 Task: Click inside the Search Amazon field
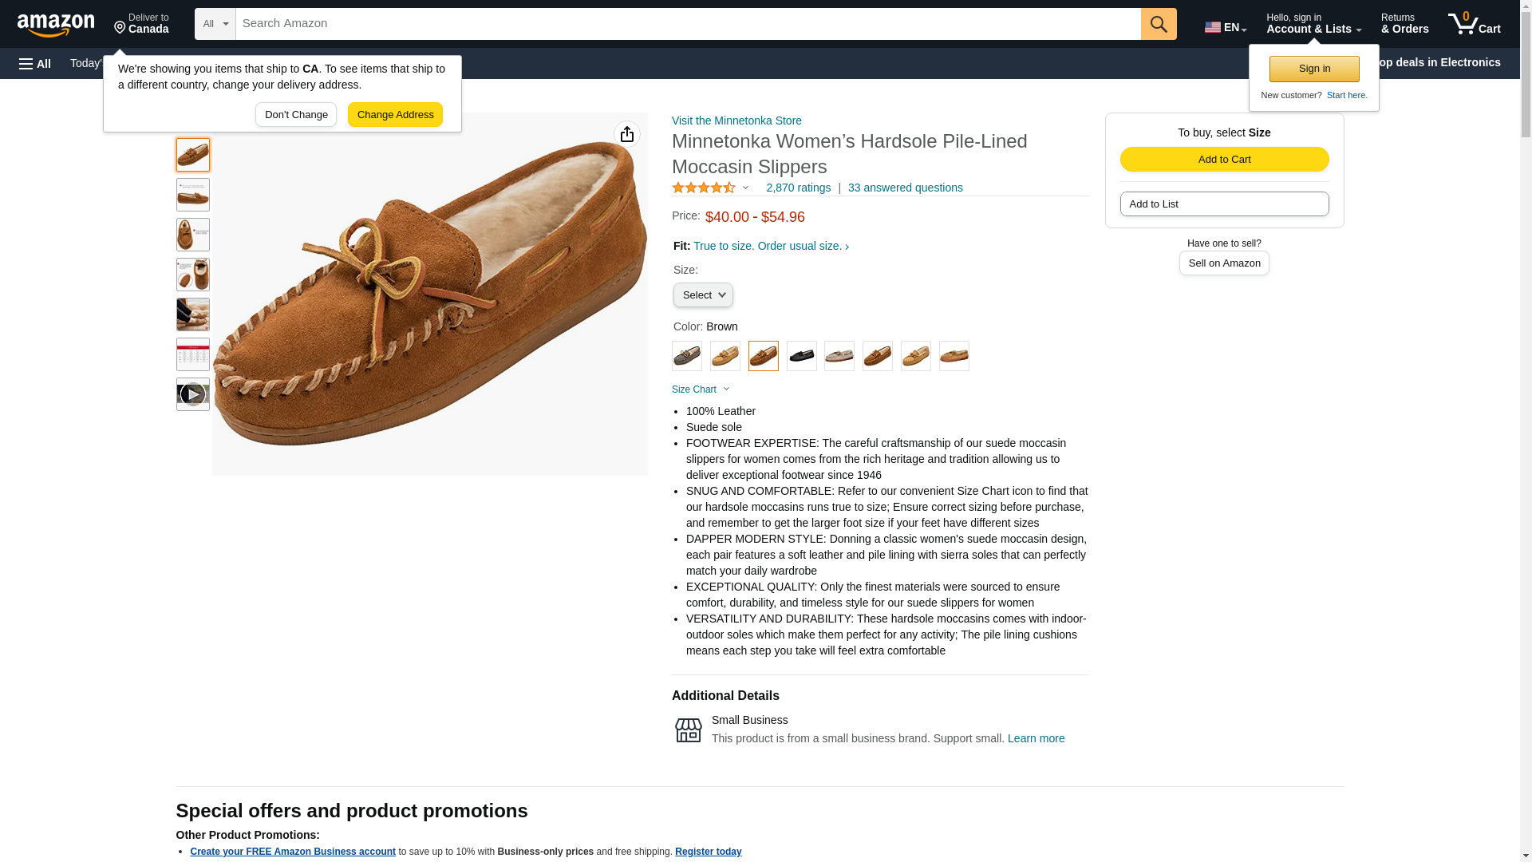[687, 24]
